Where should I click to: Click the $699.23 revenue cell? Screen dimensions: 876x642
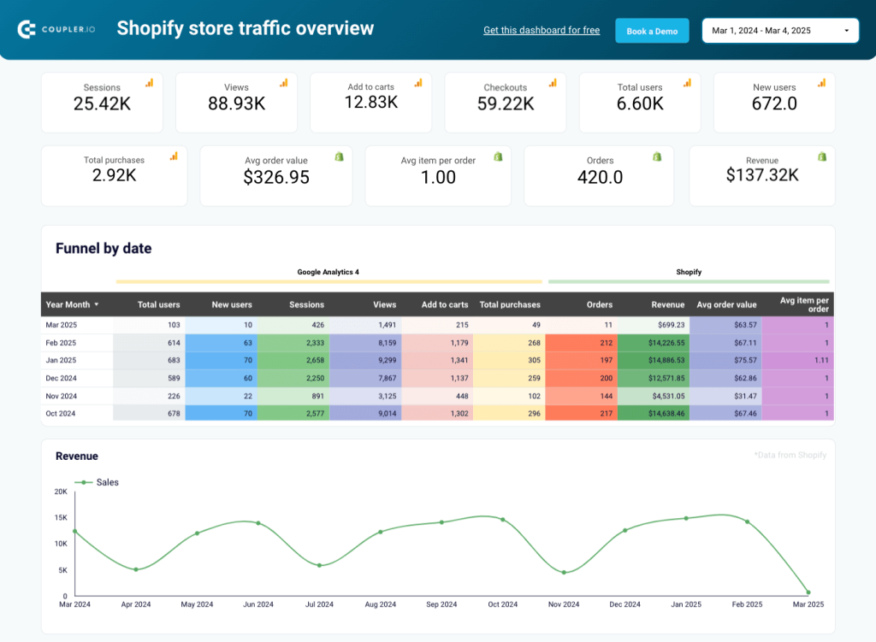[x=653, y=325]
